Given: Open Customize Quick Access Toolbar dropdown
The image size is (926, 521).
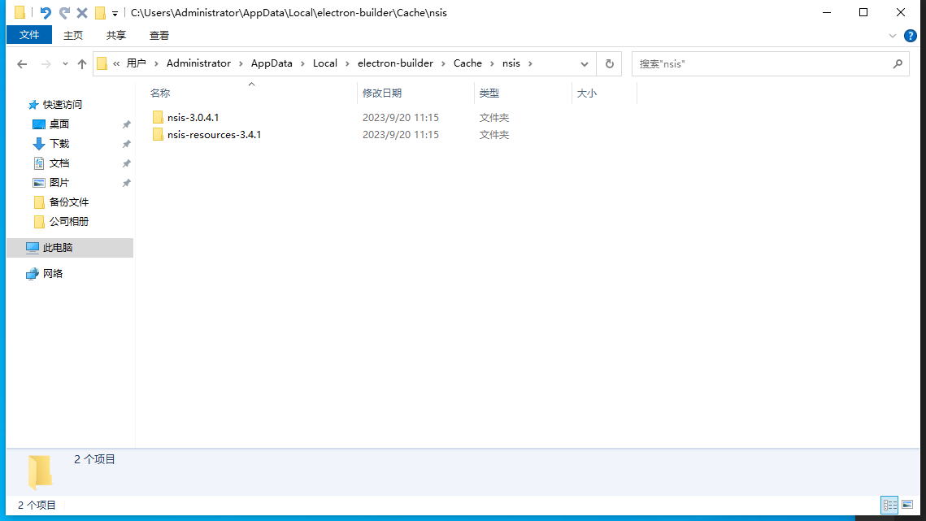Looking at the screenshot, I should point(115,14).
